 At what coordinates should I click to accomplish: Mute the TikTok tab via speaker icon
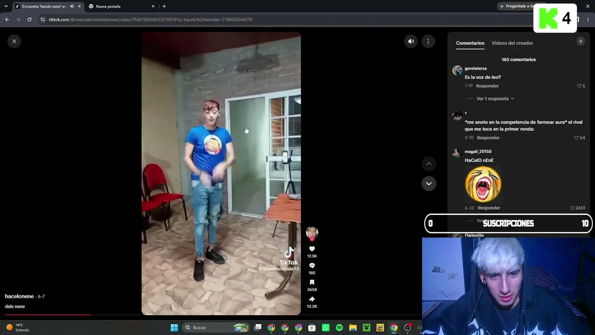[72, 7]
